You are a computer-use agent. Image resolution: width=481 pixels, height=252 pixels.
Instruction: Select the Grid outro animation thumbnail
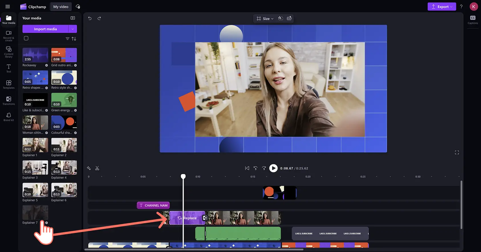pyautogui.click(x=64, y=55)
